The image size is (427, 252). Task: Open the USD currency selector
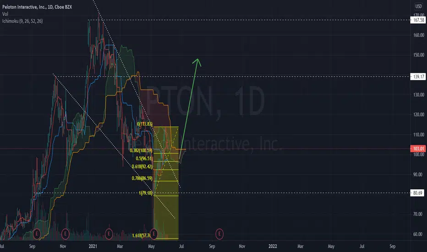pos(418,6)
